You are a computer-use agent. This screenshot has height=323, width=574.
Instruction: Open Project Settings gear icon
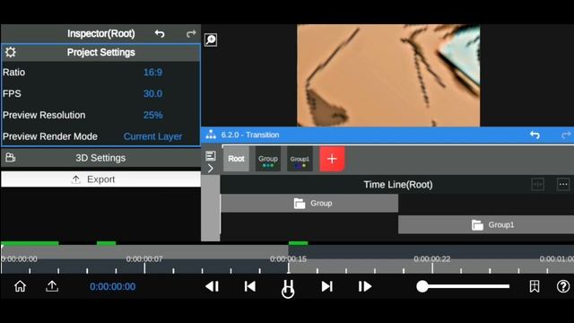coord(10,52)
